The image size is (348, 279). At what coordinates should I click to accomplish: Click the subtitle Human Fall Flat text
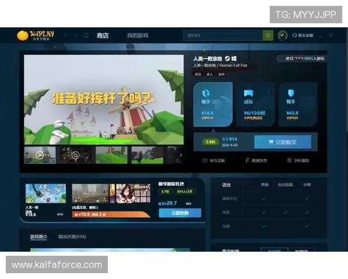tap(233, 66)
